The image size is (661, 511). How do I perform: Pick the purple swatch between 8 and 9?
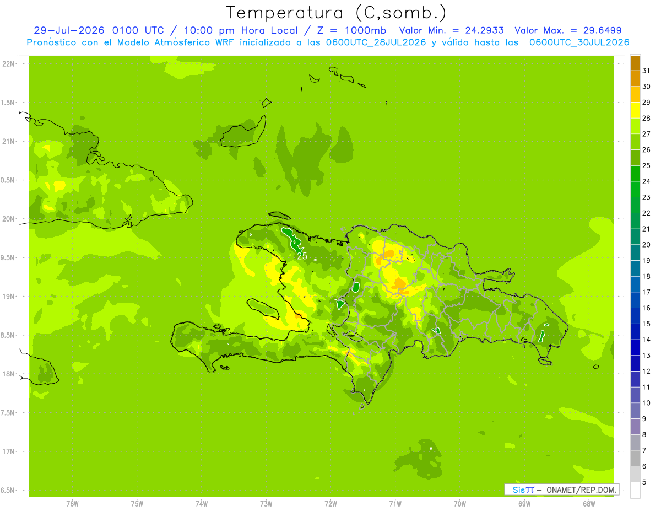635,427
